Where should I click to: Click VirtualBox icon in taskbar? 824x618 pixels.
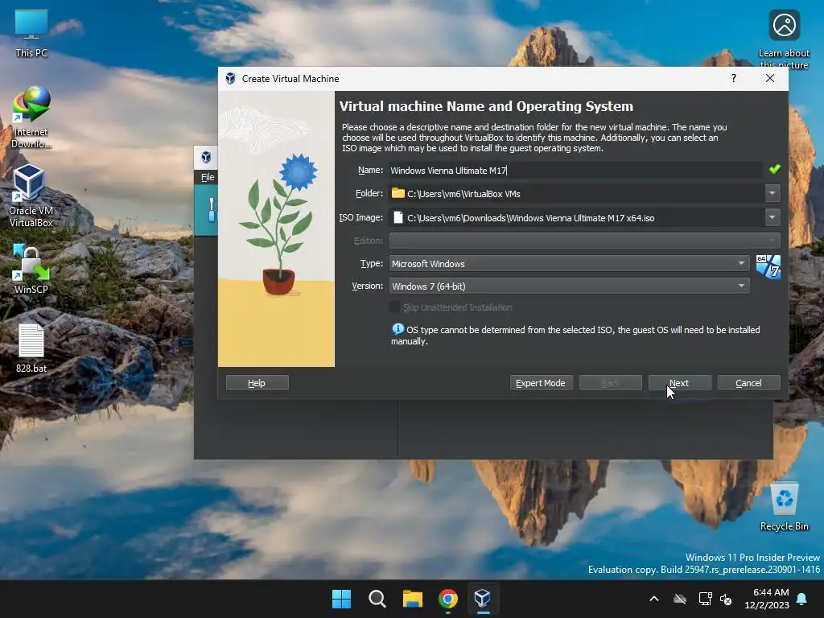point(483,599)
